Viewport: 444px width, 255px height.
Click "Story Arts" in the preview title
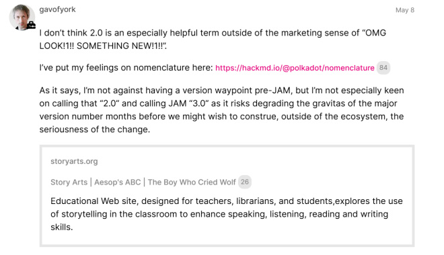(x=69, y=182)
